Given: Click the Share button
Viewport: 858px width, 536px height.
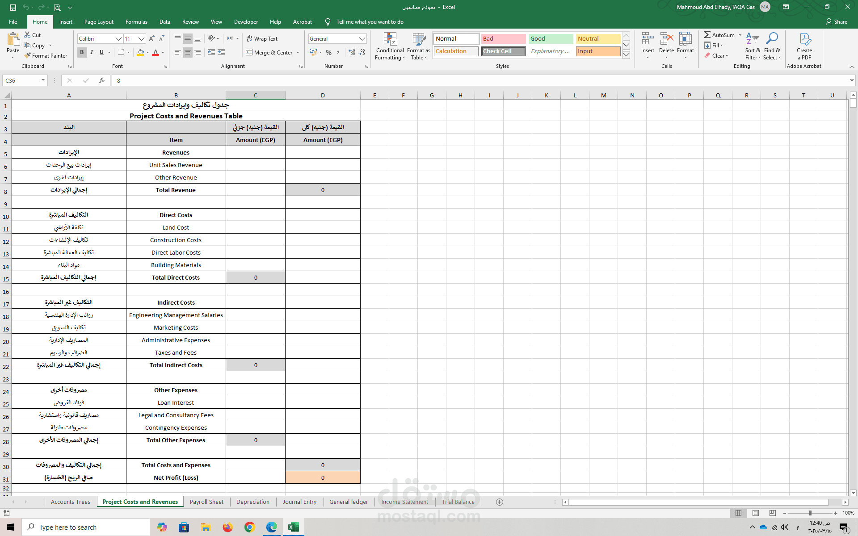Looking at the screenshot, I should (837, 22).
